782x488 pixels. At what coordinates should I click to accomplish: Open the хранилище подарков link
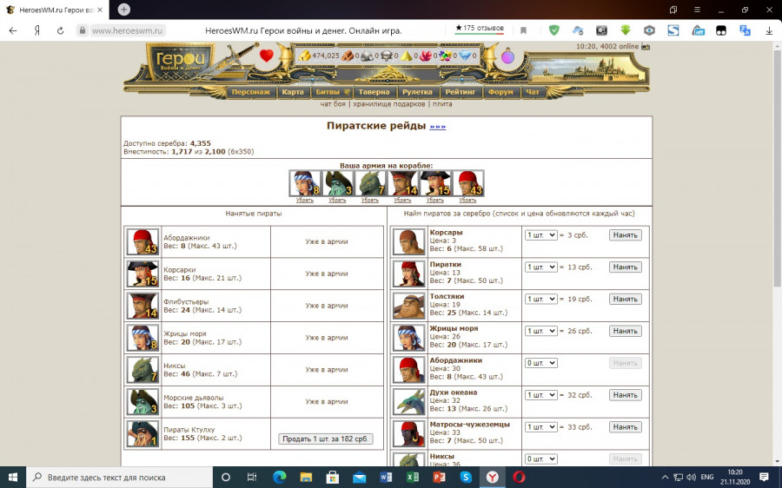click(389, 104)
